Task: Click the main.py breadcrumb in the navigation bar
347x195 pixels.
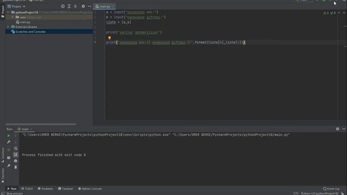Action: (x=36, y=1)
